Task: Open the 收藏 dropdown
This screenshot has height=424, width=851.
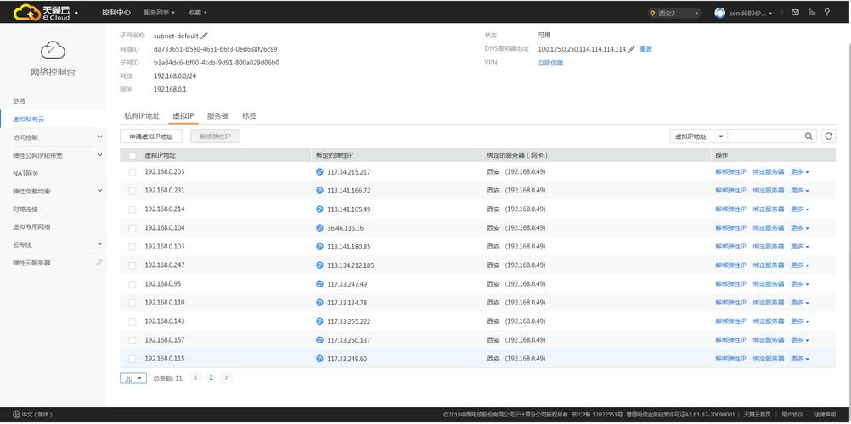Action: pyautogui.click(x=198, y=13)
